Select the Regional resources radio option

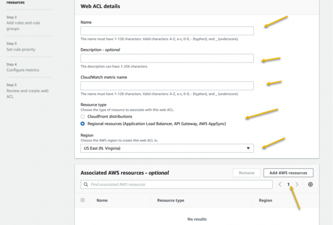click(x=83, y=124)
